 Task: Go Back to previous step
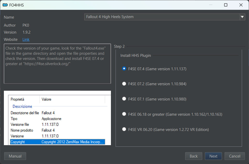click(x=194, y=156)
